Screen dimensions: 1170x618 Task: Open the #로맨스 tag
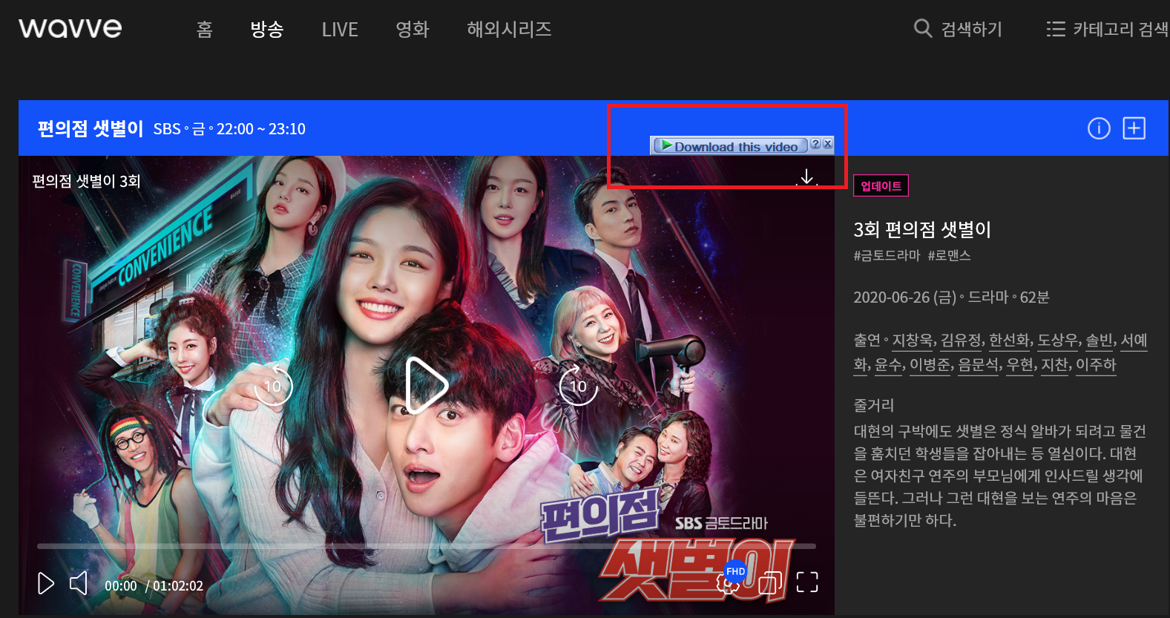coord(949,256)
